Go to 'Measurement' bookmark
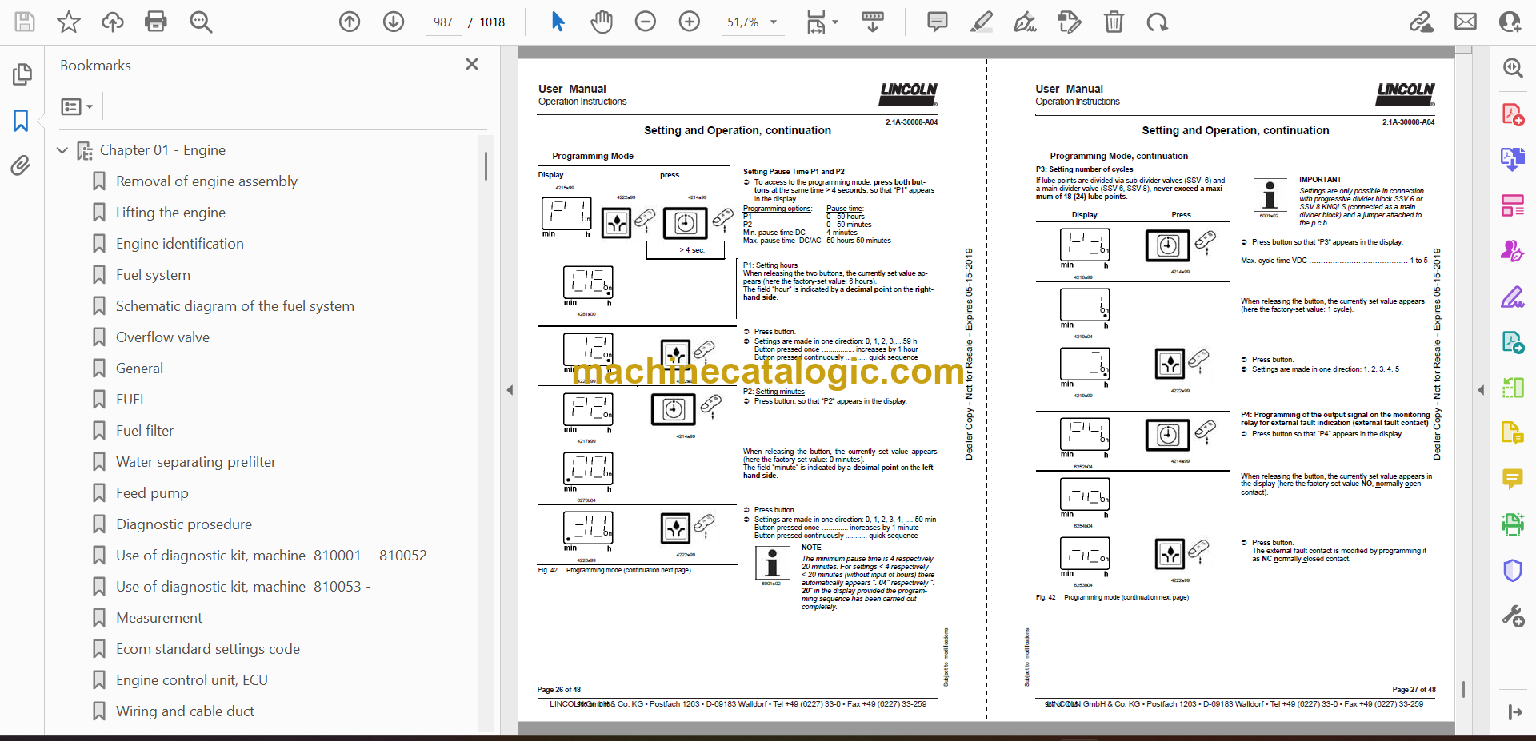This screenshot has width=1536, height=741. (x=159, y=618)
